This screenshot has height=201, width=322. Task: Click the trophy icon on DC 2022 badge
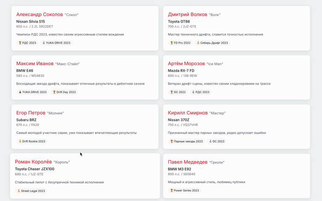click(172, 92)
